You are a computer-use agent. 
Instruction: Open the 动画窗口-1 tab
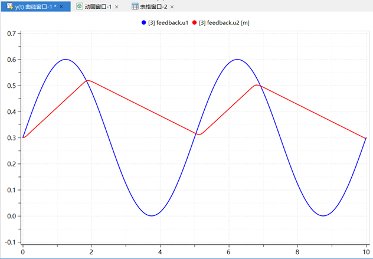98,7
